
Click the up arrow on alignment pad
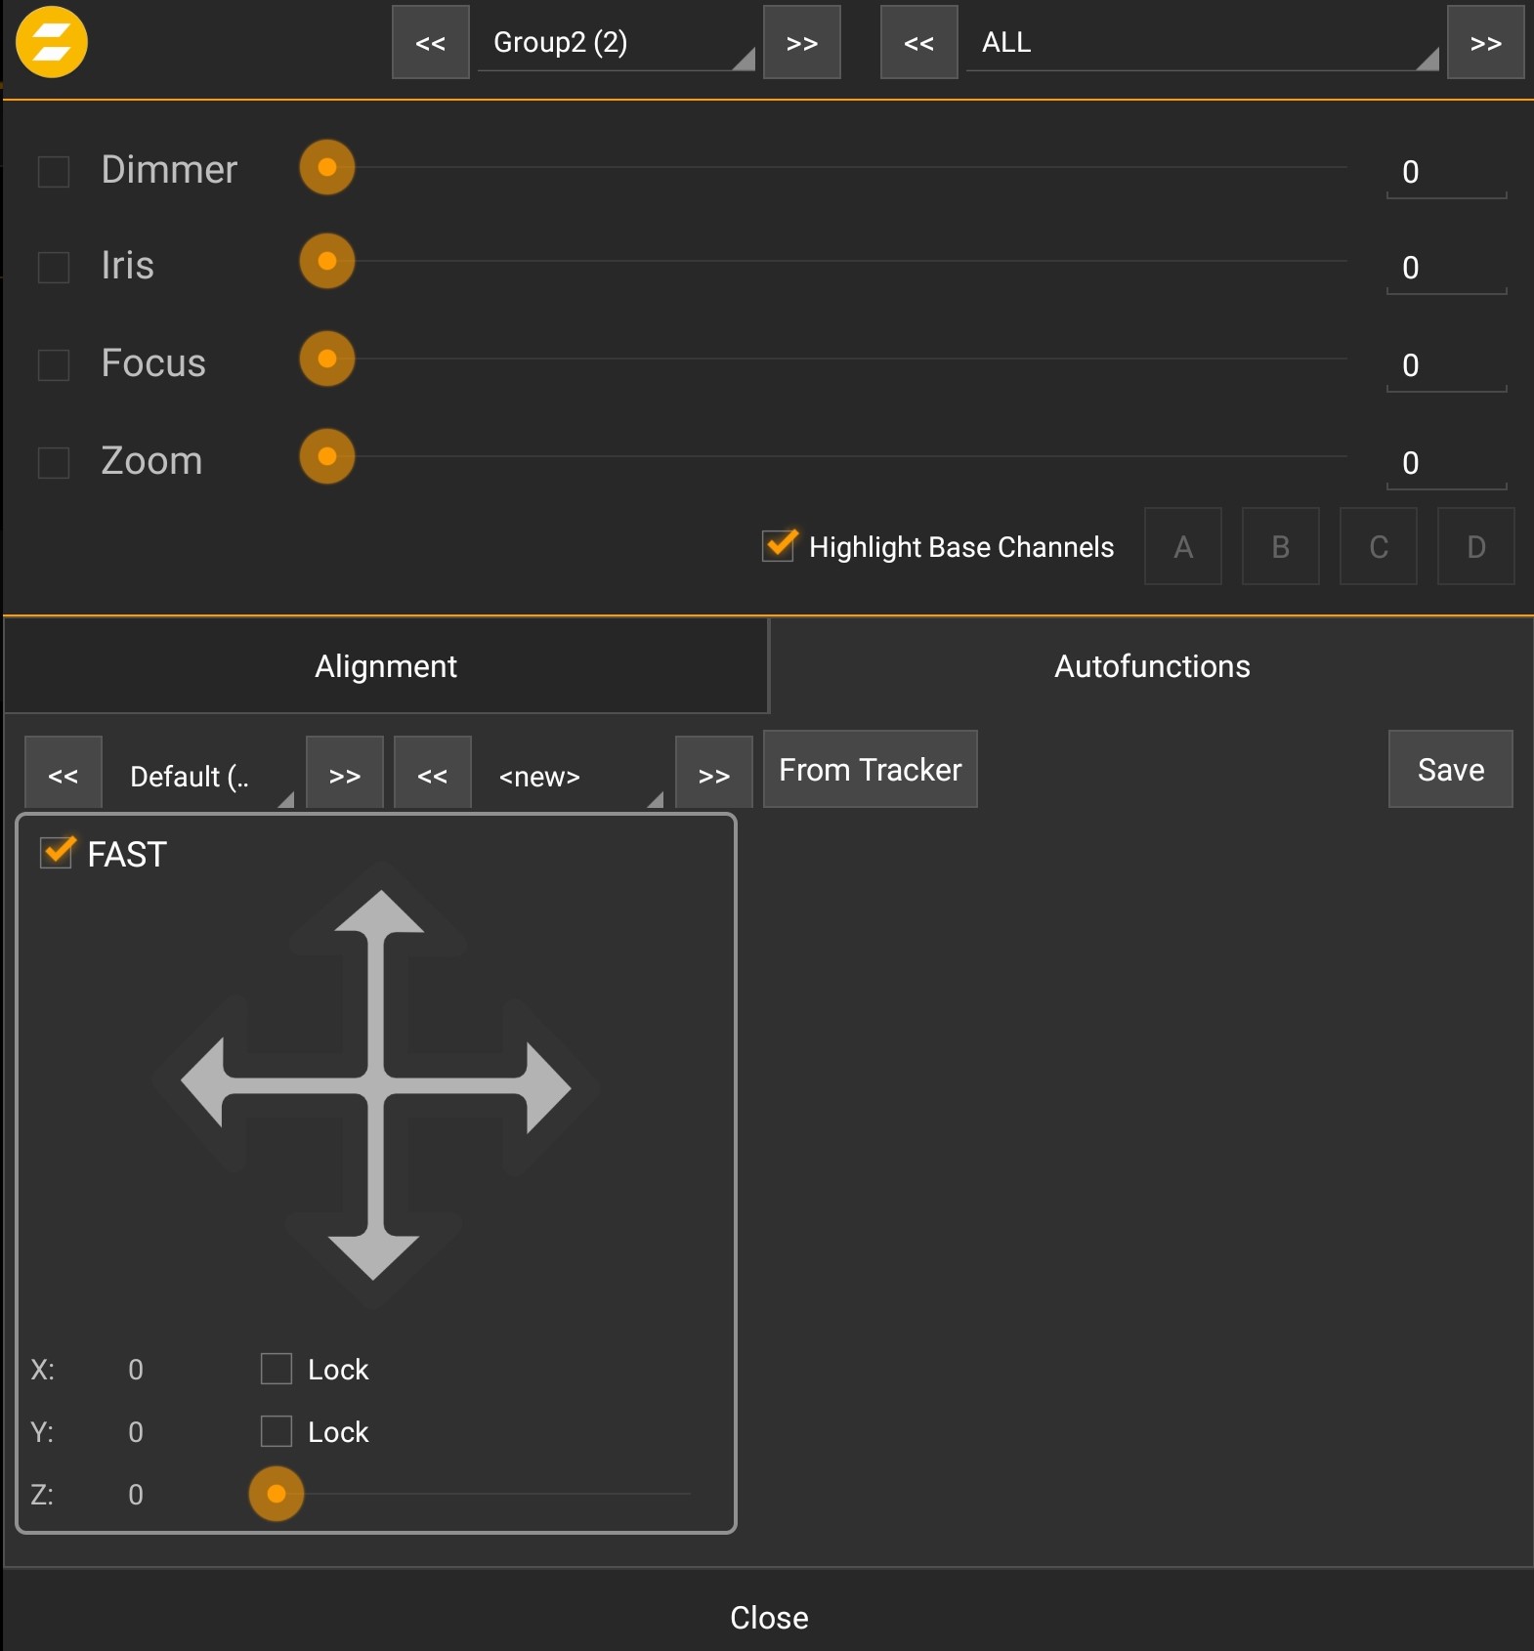379,913
